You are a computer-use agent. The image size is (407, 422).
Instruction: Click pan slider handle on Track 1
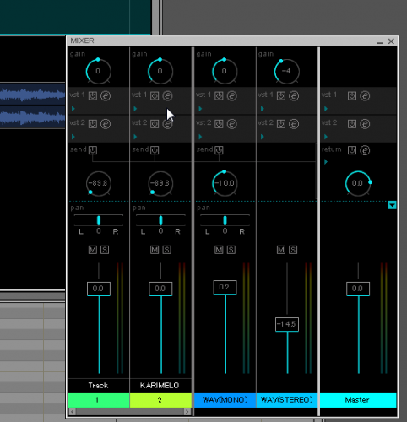click(x=99, y=220)
